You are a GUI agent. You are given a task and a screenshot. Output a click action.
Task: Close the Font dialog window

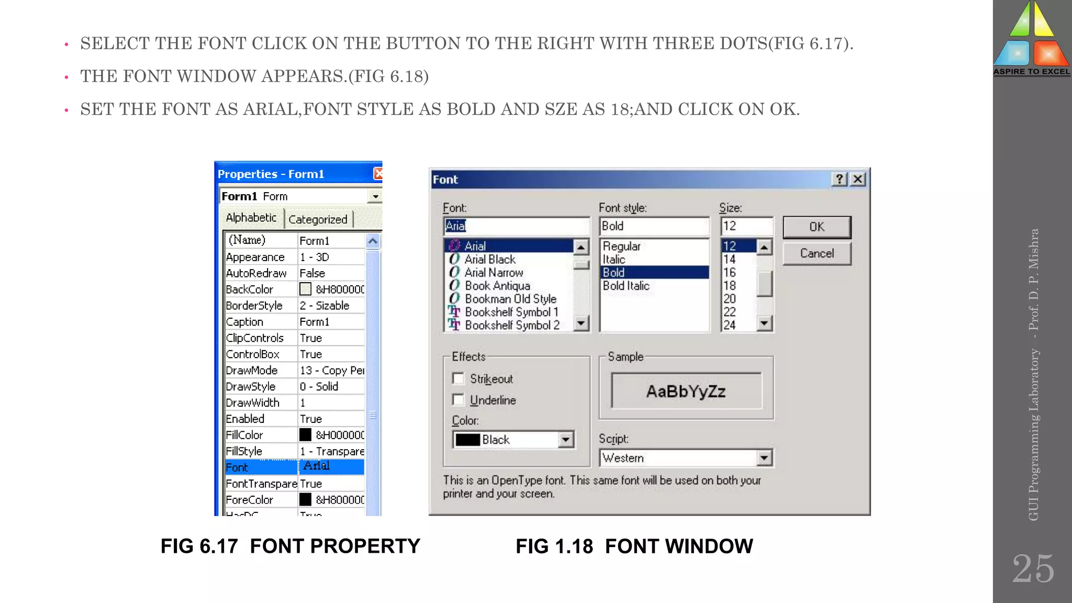click(x=858, y=180)
